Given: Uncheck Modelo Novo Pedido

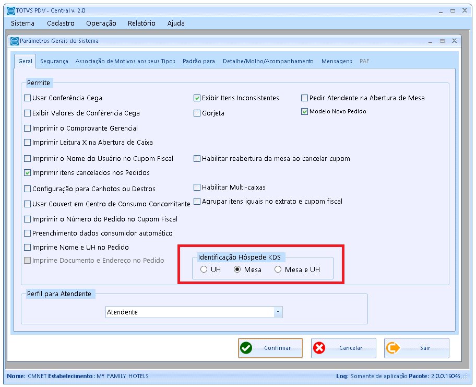Looking at the screenshot, I should (x=304, y=111).
